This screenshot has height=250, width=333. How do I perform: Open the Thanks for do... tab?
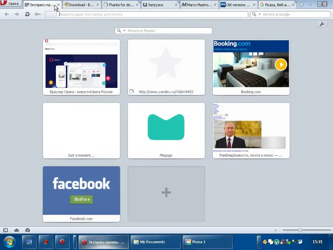121,5
